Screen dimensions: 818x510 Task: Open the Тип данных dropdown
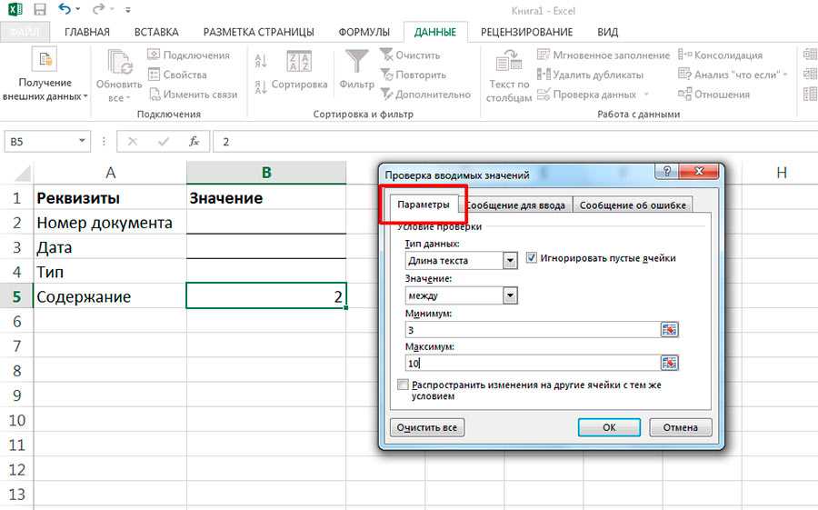pos(510,261)
